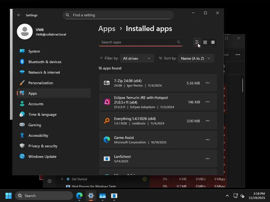Screen dimensions: 270x202
Task: Open Time & language settings
Action: [x=54, y=114]
